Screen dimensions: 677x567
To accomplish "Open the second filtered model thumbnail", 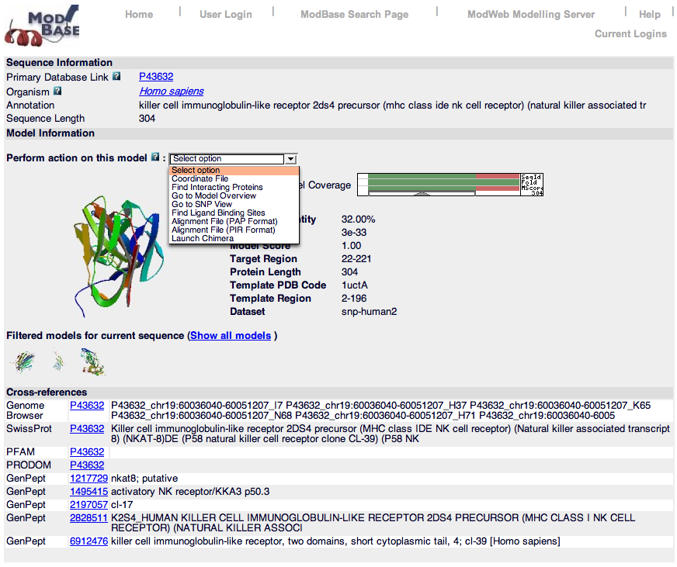I will pos(58,361).
